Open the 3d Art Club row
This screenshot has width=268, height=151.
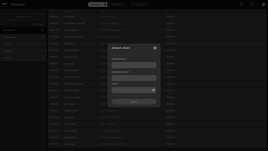pos(157,124)
